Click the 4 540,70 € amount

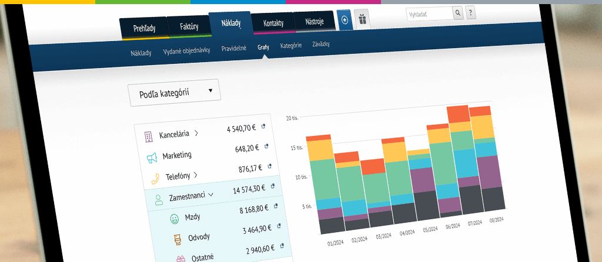(x=242, y=129)
